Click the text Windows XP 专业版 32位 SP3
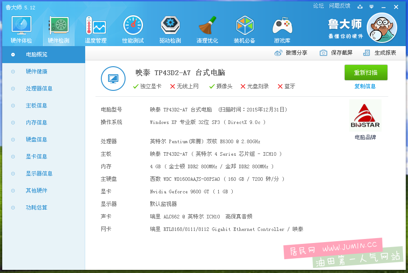This screenshot has height=273, width=408. pos(185,122)
